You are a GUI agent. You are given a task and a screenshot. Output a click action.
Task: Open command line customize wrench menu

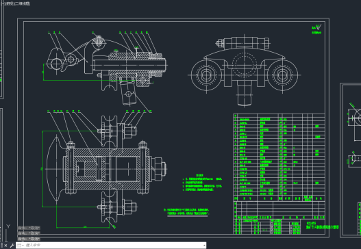12,246
